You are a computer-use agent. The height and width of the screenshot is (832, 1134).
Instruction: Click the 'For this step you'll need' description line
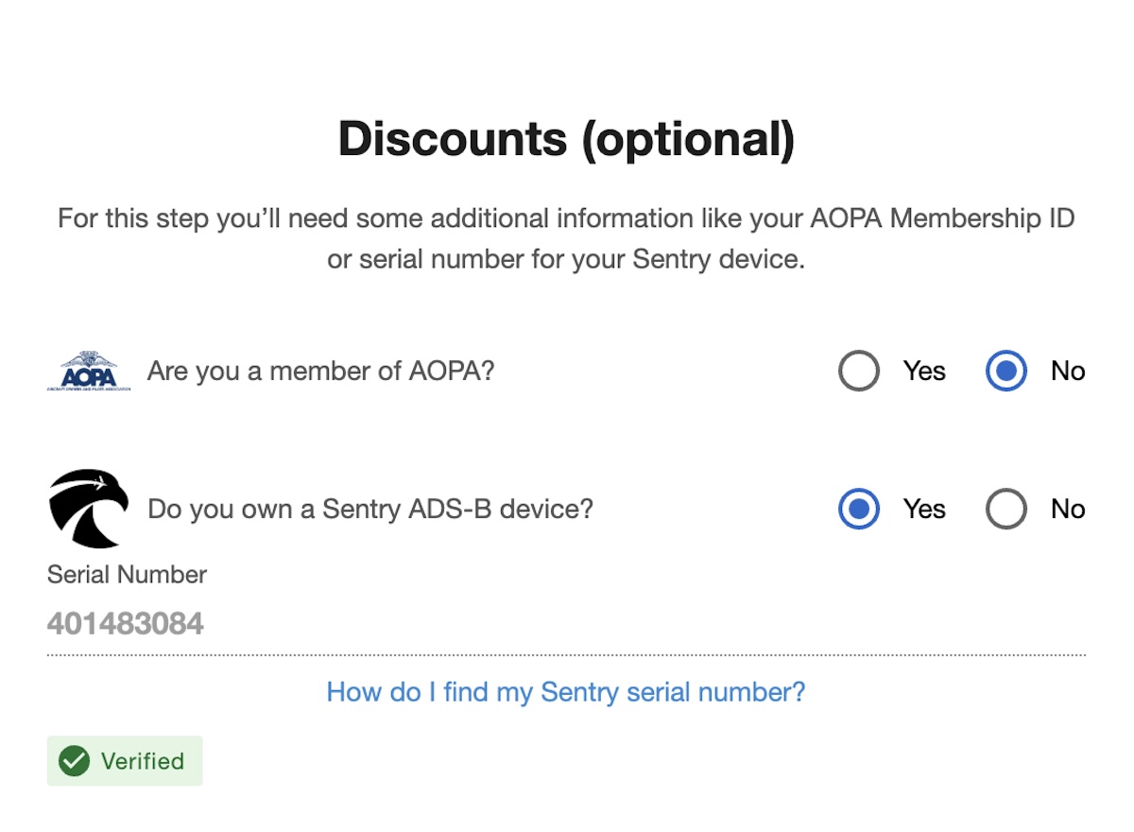tap(566, 218)
